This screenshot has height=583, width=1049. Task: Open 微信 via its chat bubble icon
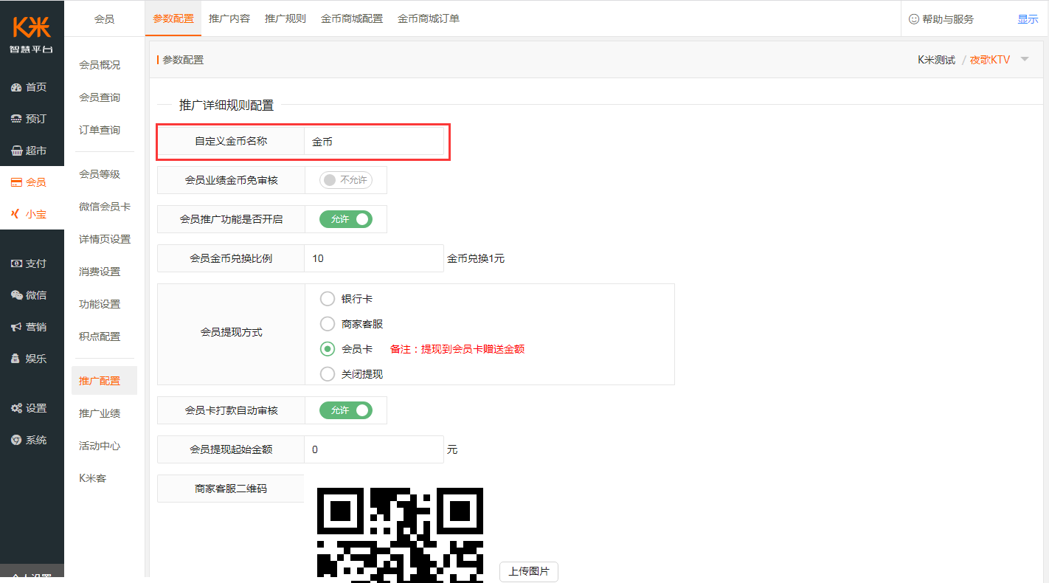(16, 295)
